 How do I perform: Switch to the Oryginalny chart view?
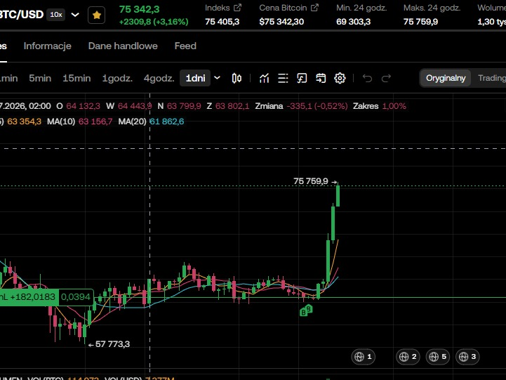[446, 78]
